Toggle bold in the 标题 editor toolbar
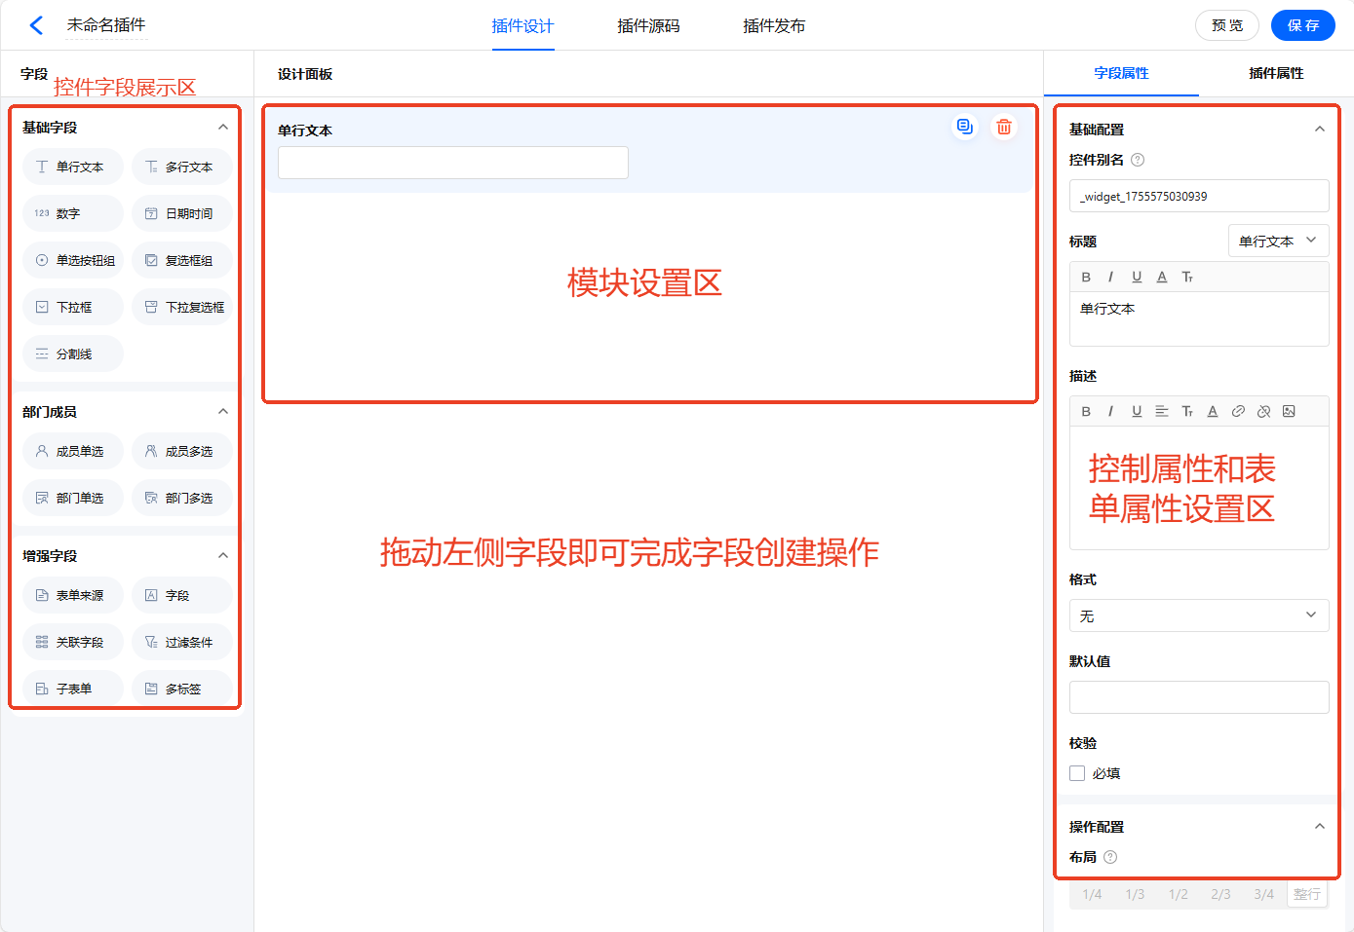The image size is (1354, 932). (x=1086, y=277)
